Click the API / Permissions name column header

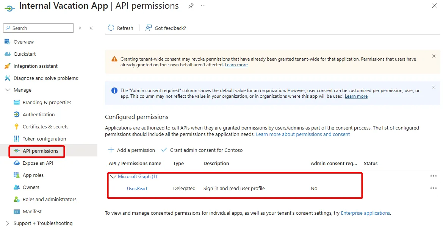135,163
